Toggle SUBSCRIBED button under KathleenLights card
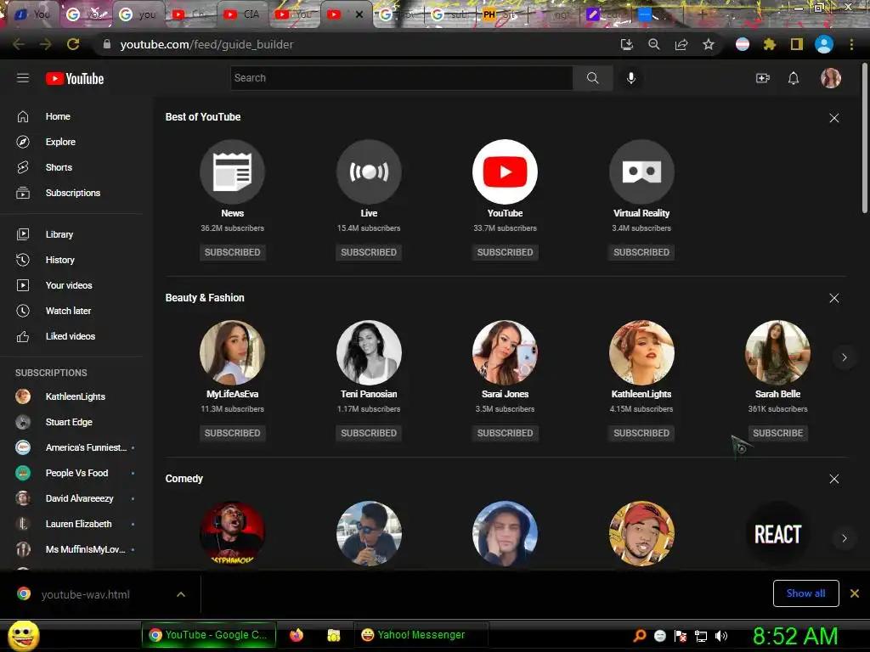This screenshot has height=652, width=870. [641, 433]
